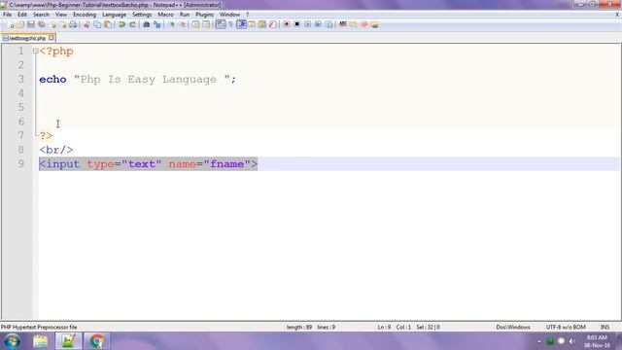
Task: Open the Edit menu
Action: point(22,15)
